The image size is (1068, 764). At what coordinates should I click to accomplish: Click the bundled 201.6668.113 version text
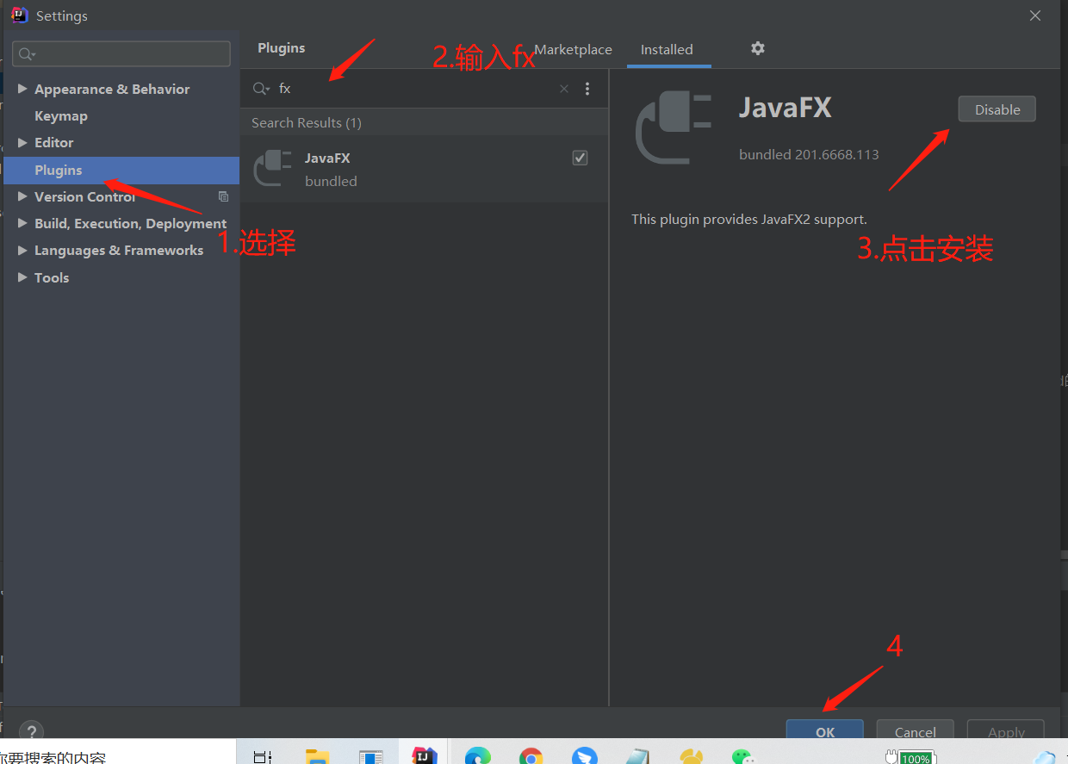(x=809, y=155)
